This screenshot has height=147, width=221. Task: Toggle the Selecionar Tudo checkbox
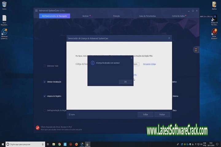pyautogui.click(x=45, y=66)
